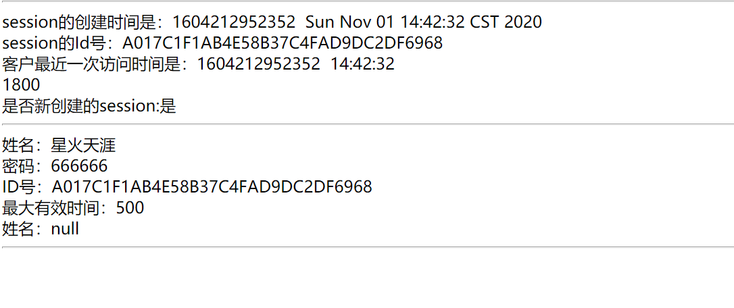Click the 姓名 label beside 星火天涯
734x308 pixels.
pyautogui.click(x=19, y=145)
